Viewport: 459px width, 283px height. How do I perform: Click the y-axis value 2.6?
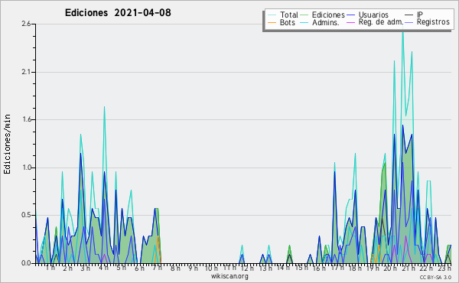pyautogui.click(x=26, y=24)
